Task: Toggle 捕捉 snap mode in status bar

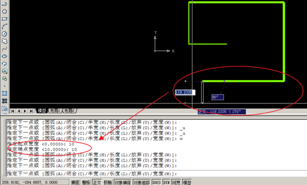Action: (75, 182)
